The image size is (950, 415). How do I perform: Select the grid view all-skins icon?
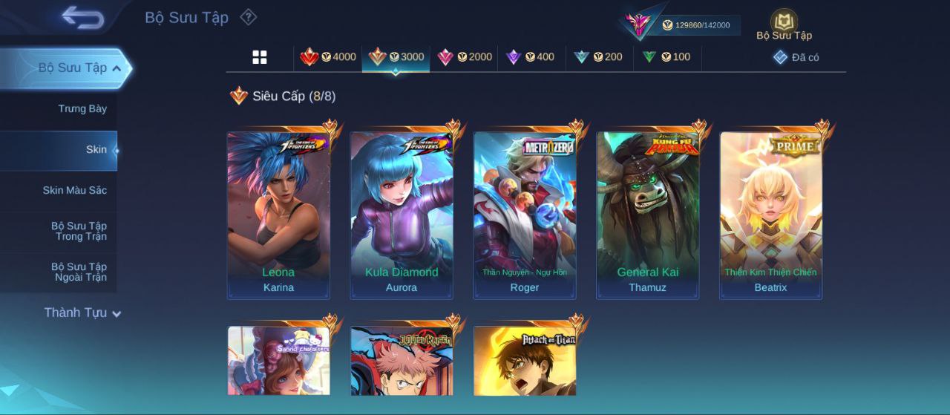tap(260, 57)
